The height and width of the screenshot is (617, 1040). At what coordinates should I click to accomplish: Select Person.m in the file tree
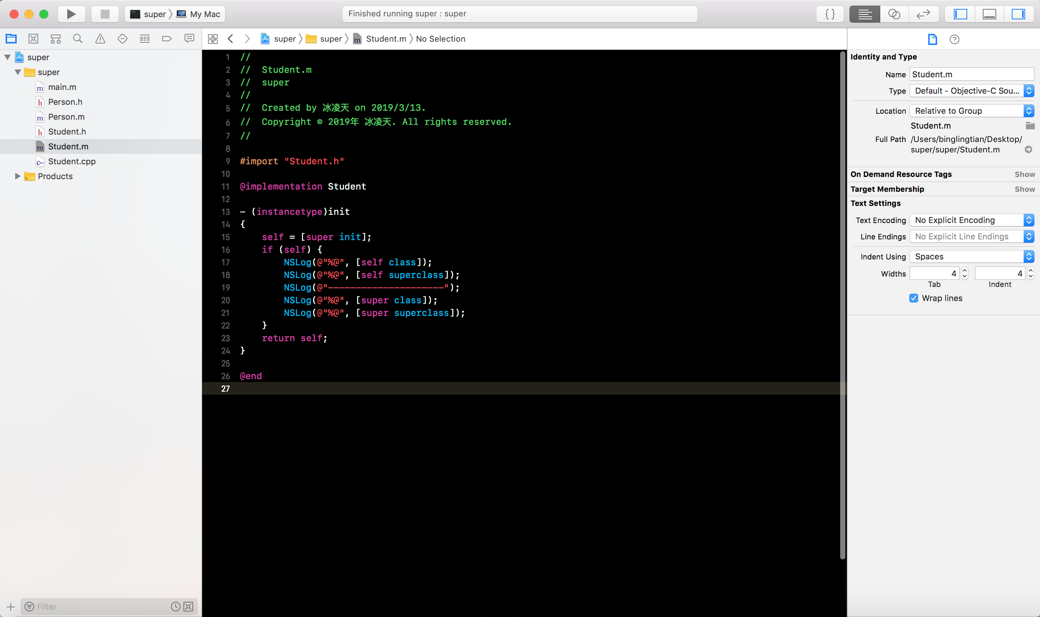click(66, 117)
